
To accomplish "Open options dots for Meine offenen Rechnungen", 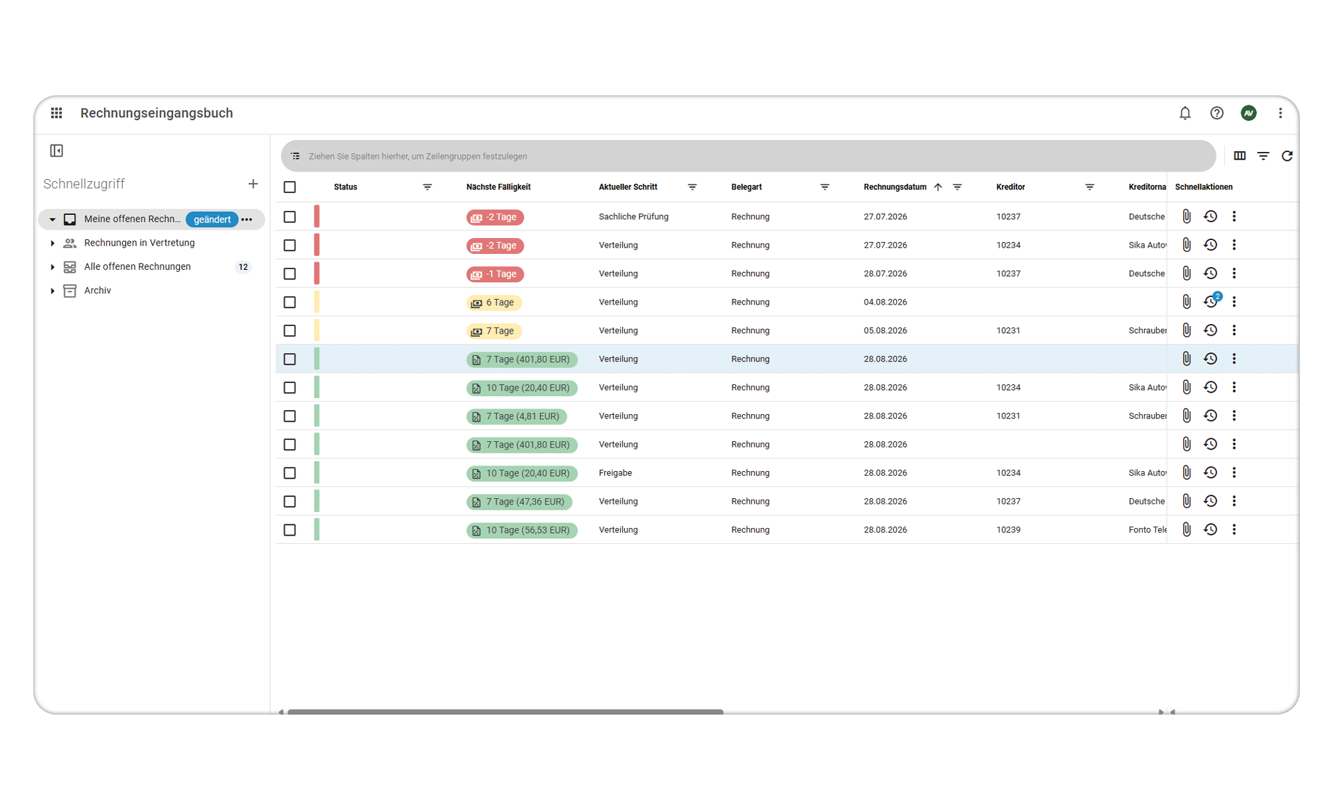I will click(x=246, y=219).
